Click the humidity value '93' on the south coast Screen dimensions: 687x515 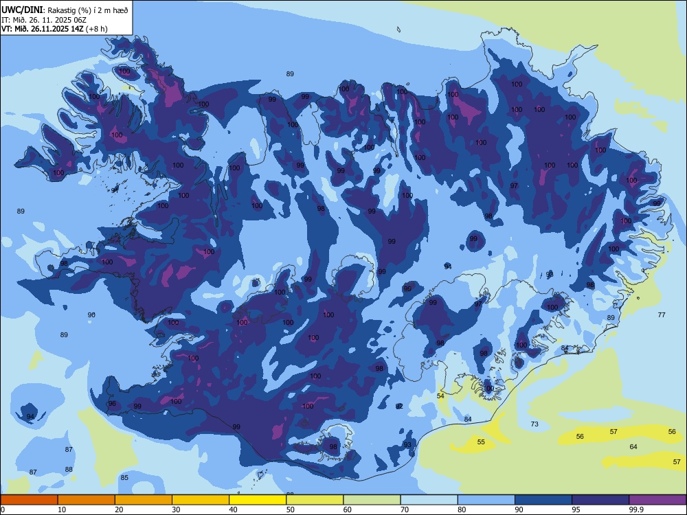(407, 444)
